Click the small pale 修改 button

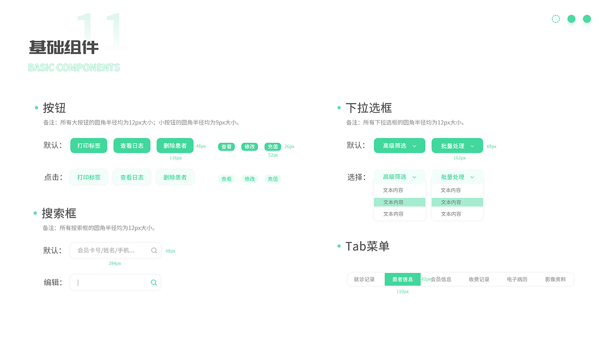click(x=250, y=179)
